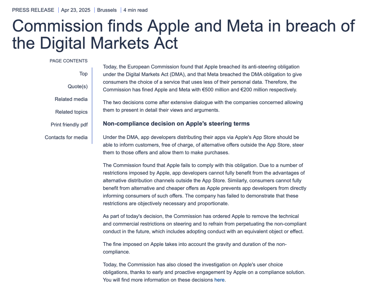Image resolution: width=384 pixels, height=290 pixels.
Task: Click the main headline about Apple and Meta
Action: point(183,34)
